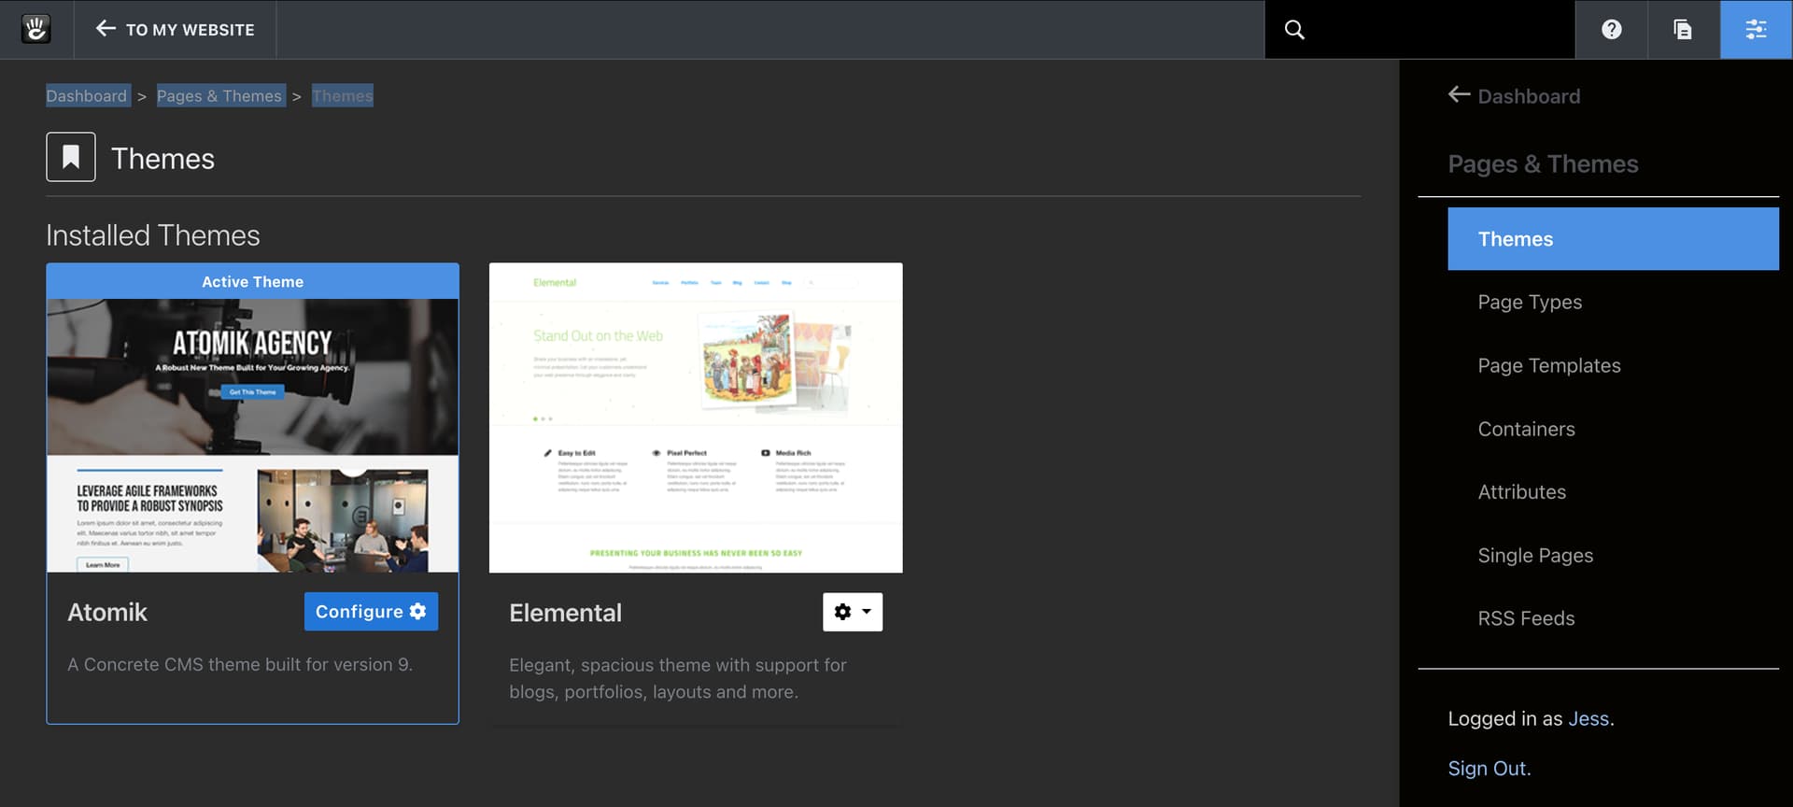The image size is (1793, 807).
Task: Click the Pages & Themes breadcrumb
Action: pyautogui.click(x=219, y=95)
